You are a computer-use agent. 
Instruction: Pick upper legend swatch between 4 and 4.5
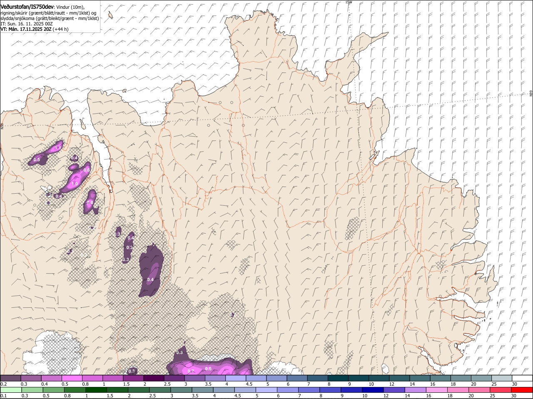(235, 378)
